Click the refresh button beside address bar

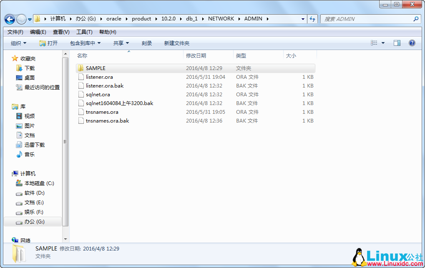click(312, 19)
